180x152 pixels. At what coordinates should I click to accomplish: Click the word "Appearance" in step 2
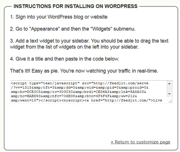[x=44, y=29]
